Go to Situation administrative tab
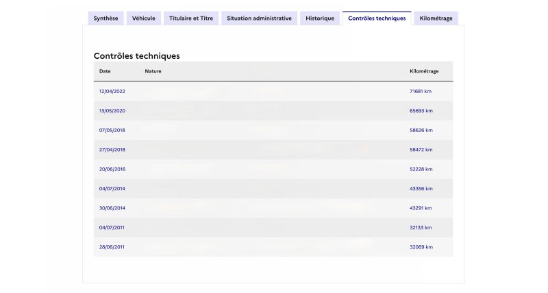 click(259, 18)
